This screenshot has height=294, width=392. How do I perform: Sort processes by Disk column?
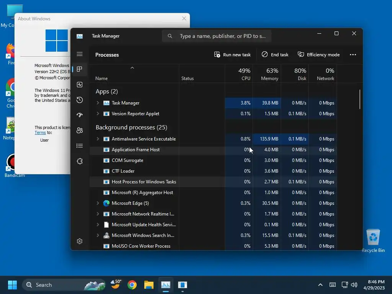[x=295, y=74]
